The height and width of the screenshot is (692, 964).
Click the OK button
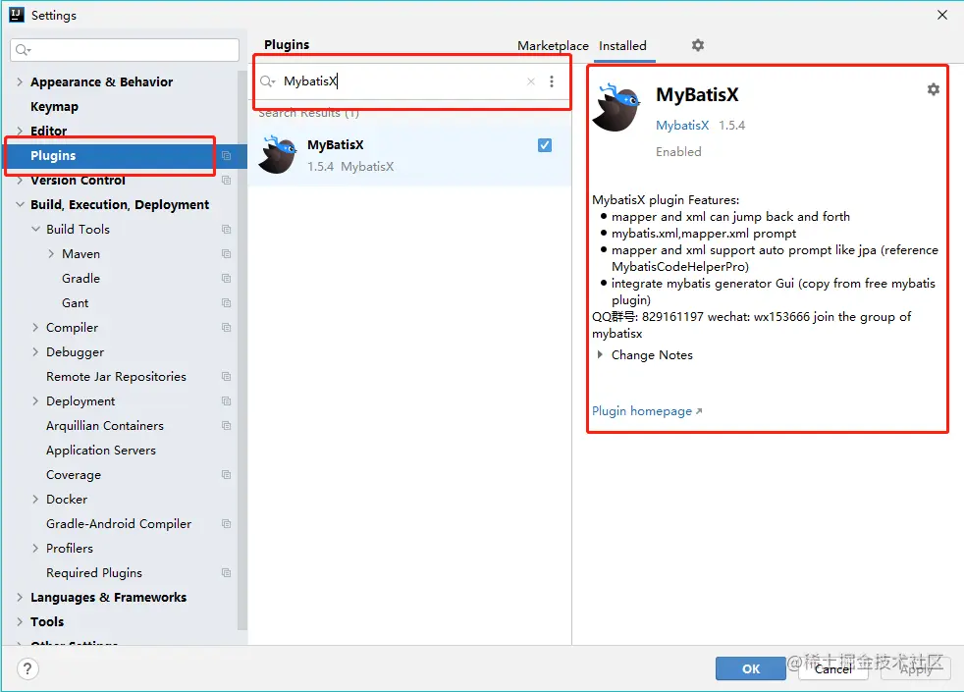tap(751, 668)
